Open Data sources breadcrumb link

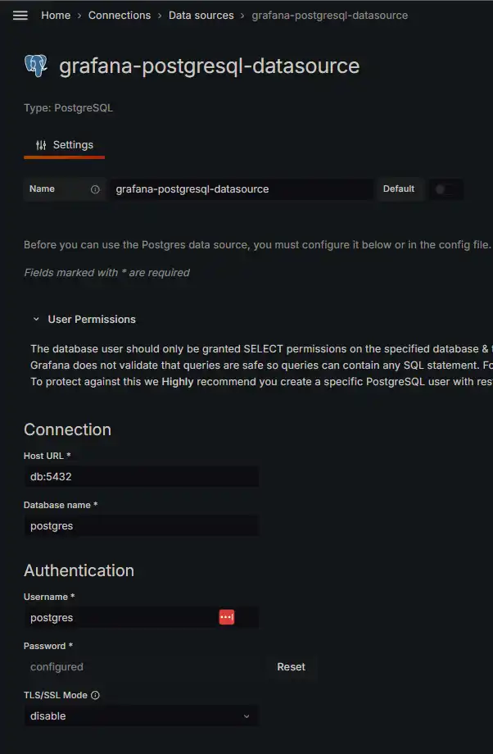[201, 16]
